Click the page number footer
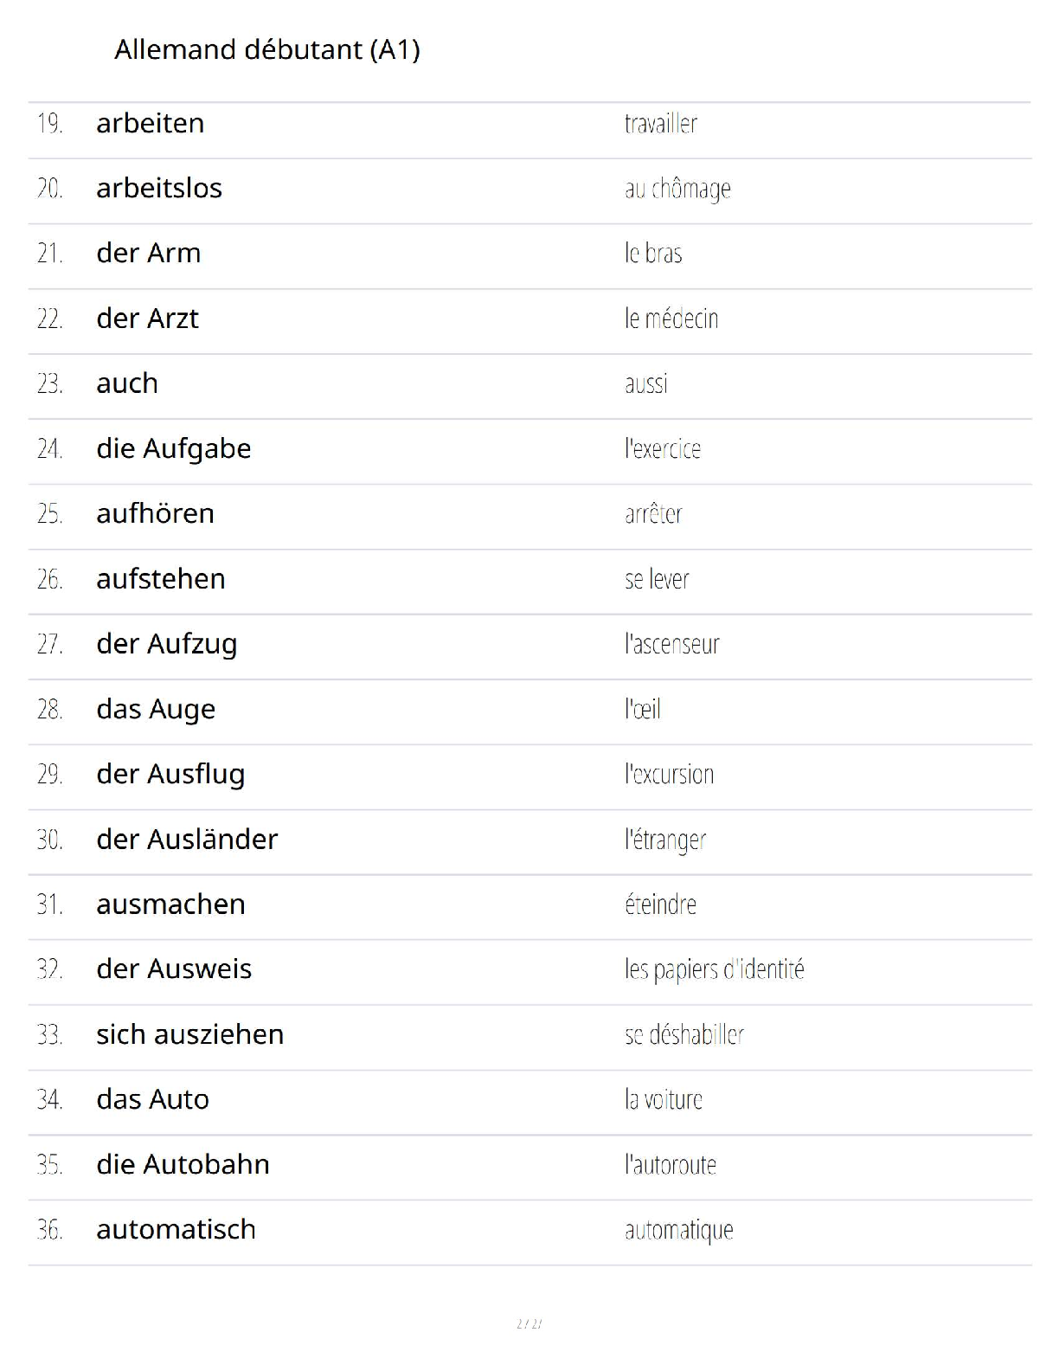The width and height of the screenshot is (1059, 1371). (529, 1323)
